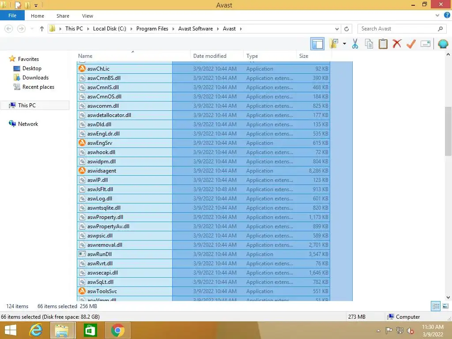Open the dropdown arrow beside folder options
The width and height of the screenshot is (452, 339).
pyautogui.click(x=344, y=44)
